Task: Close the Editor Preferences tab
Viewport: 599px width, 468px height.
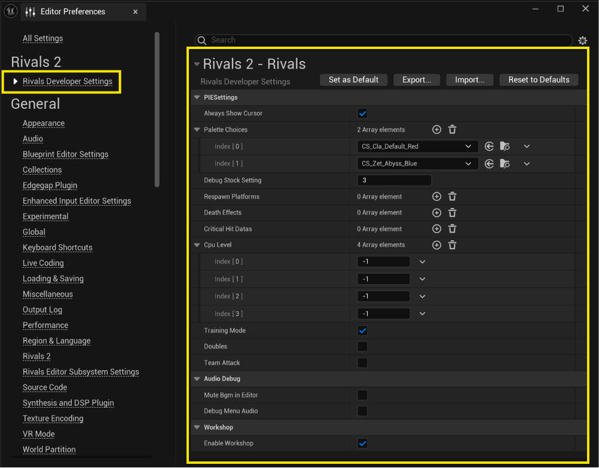Action: (x=135, y=12)
